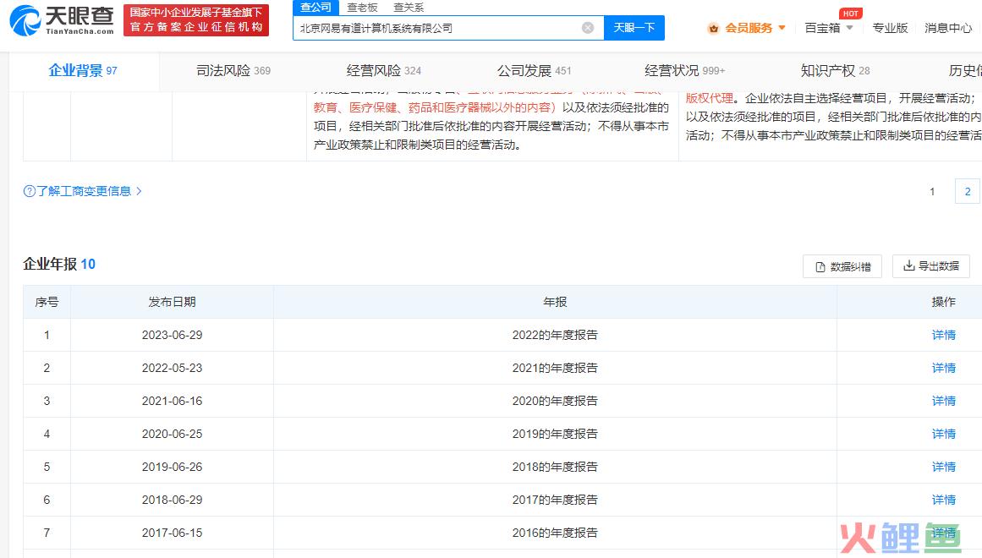
Task: Select the date 2020-06-25
Action: pos(173,434)
